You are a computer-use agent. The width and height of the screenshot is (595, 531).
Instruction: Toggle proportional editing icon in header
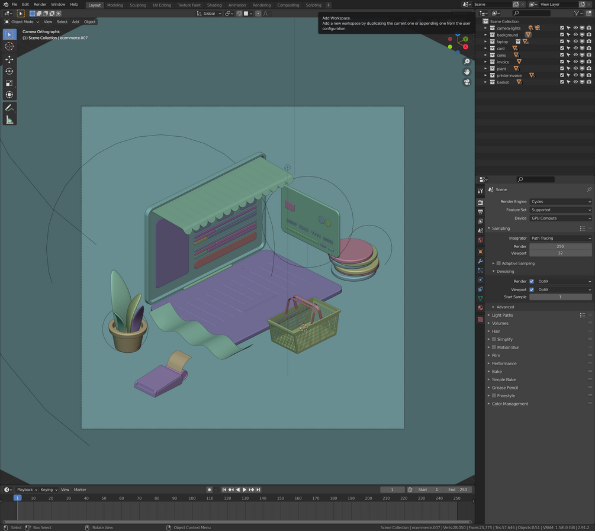[x=258, y=13]
